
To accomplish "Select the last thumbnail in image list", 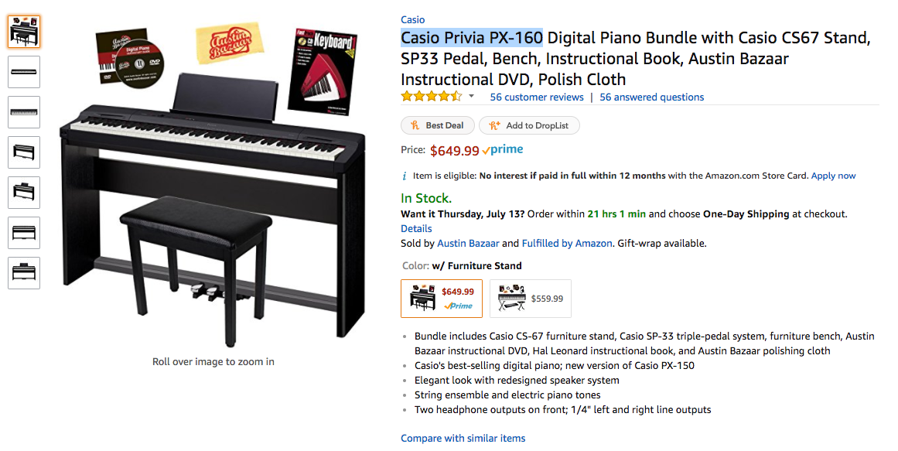I will pyautogui.click(x=24, y=273).
